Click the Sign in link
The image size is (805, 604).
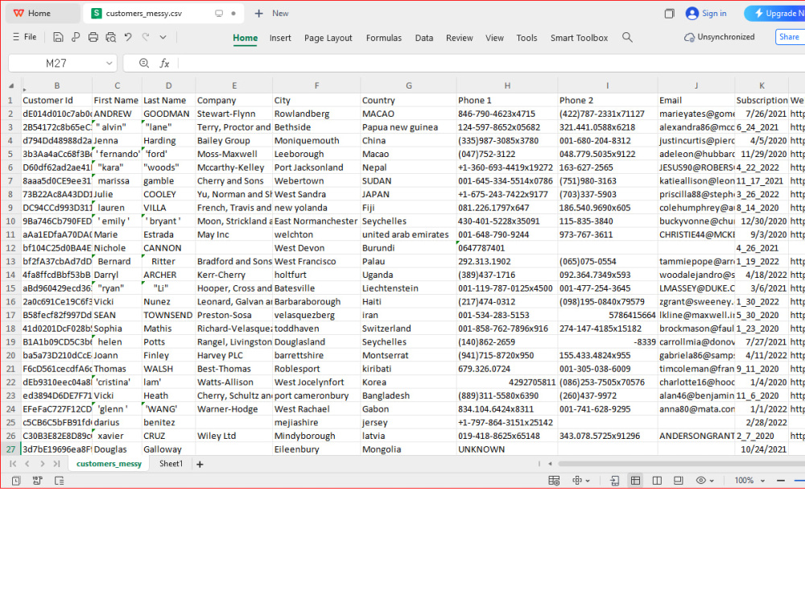point(707,14)
